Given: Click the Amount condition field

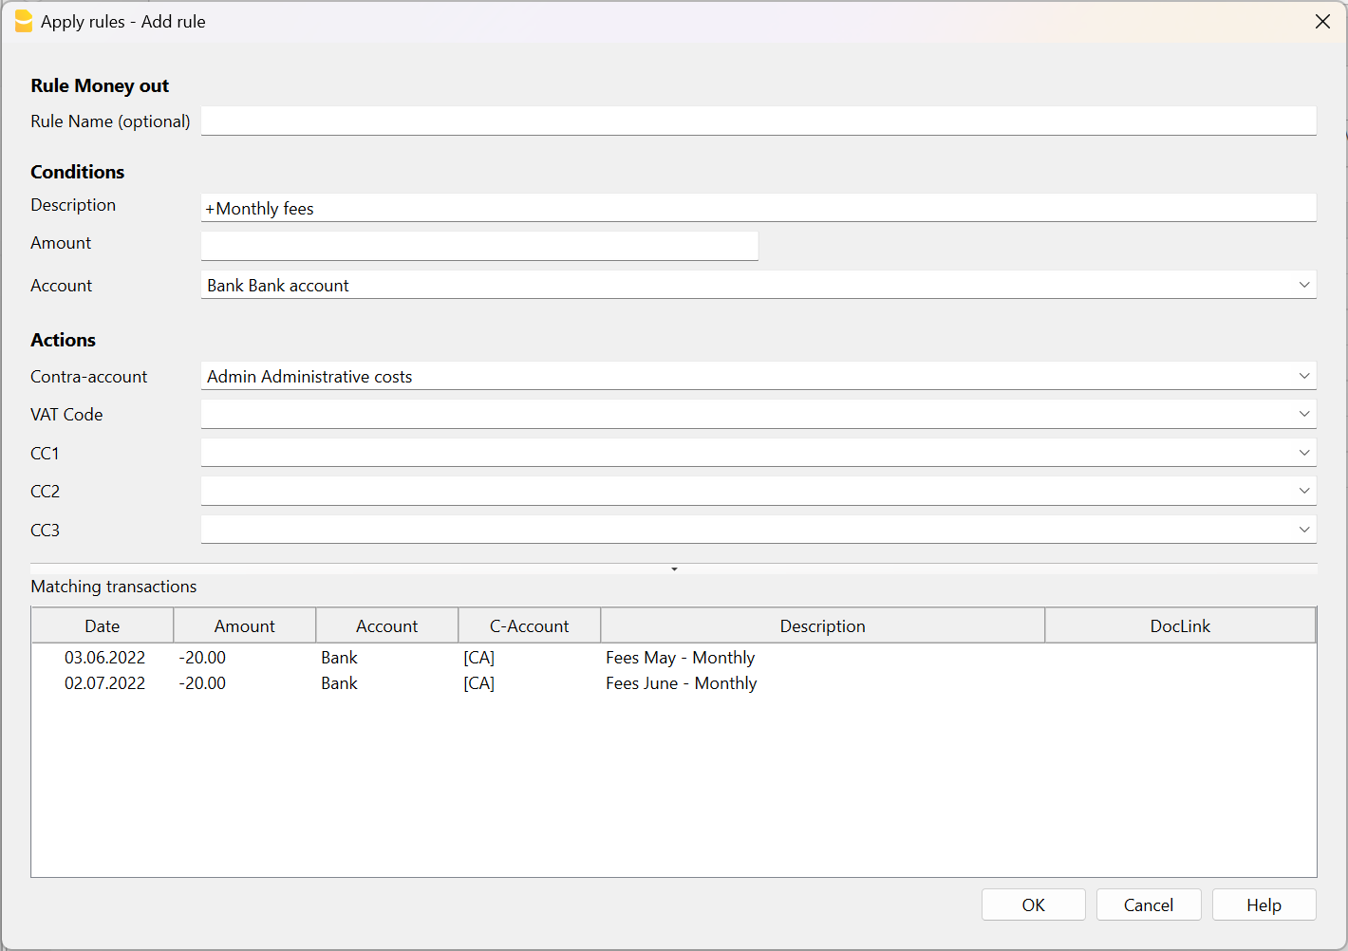Looking at the screenshot, I should click(479, 246).
